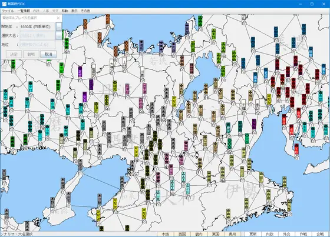Expand the 選択大名 daimyo dropdown arrow
330x237 pixels.
(59, 35)
